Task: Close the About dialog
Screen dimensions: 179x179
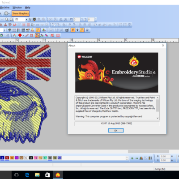Action: (163, 46)
